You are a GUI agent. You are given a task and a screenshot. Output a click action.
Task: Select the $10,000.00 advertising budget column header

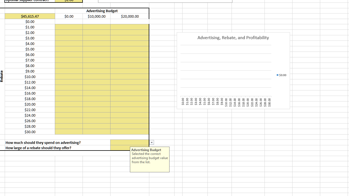(x=96, y=16)
